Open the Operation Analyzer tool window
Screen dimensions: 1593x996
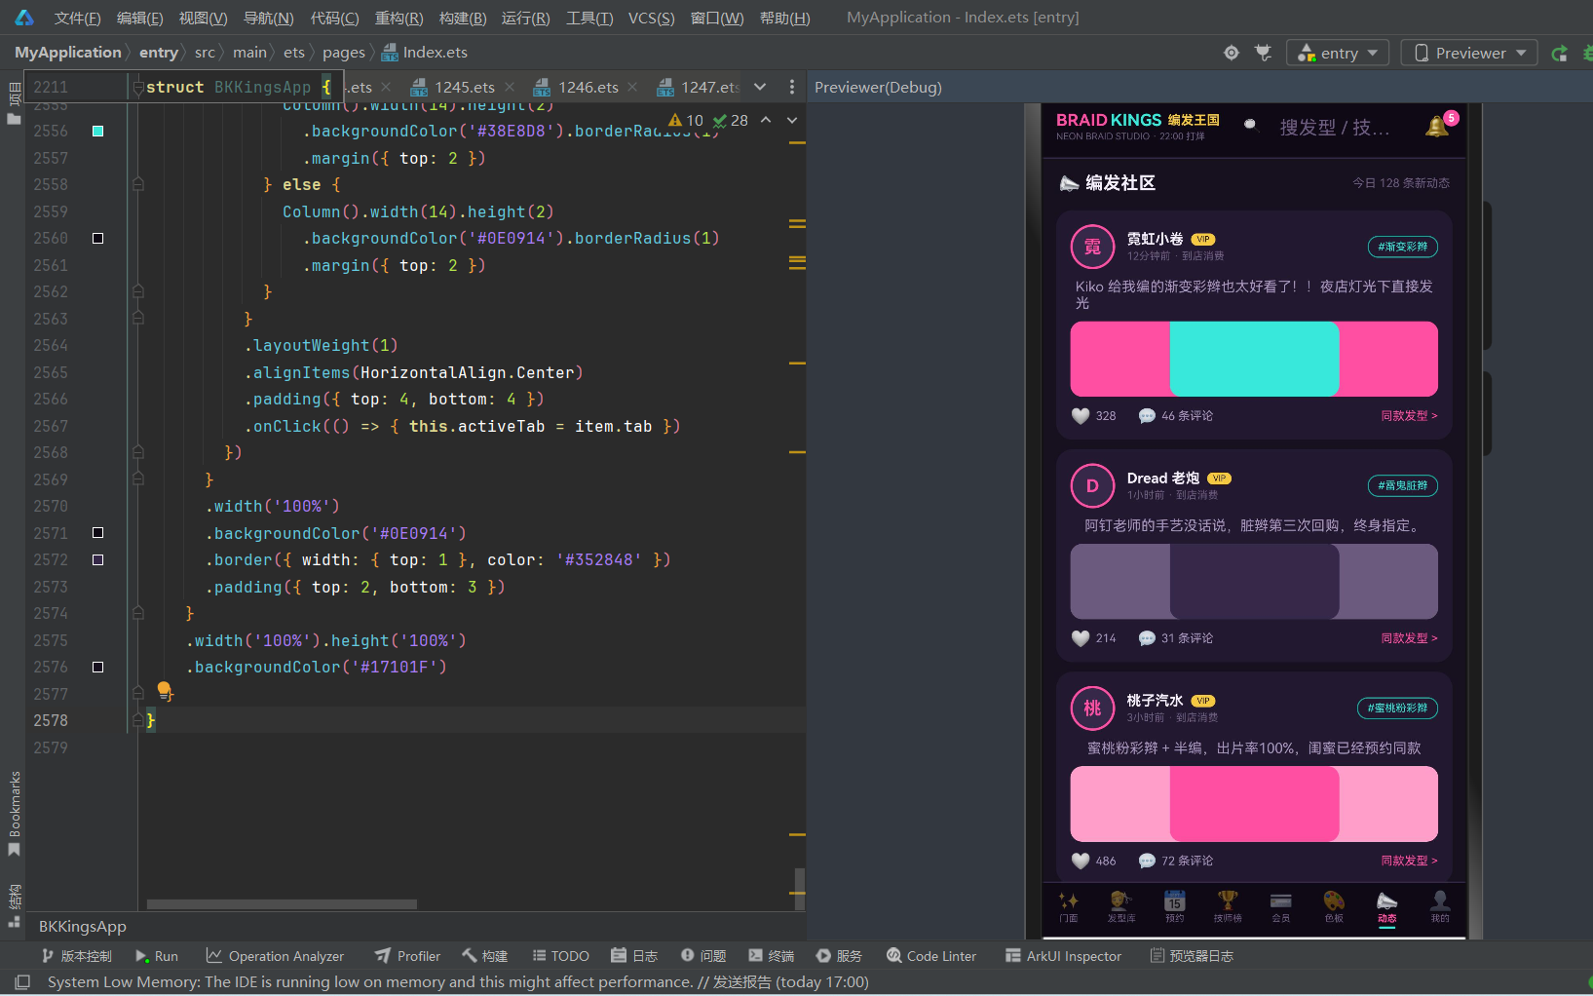275,956
